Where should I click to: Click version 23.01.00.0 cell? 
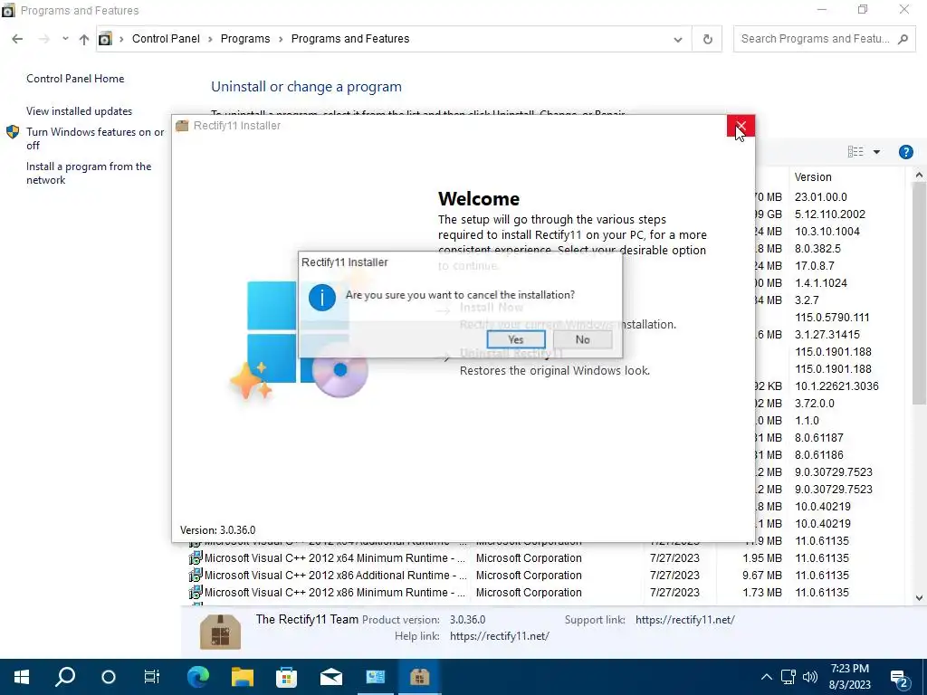coord(820,196)
